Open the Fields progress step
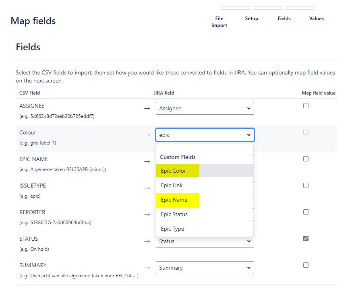The image size is (354, 291). pos(284,19)
